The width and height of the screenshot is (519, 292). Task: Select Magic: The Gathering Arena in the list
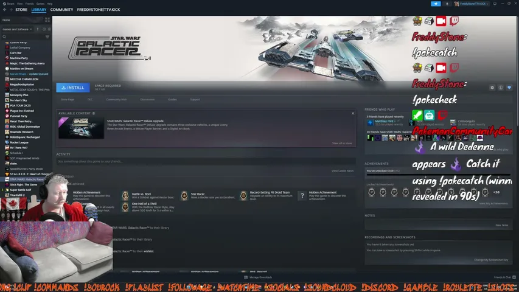click(x=27, y=63)
